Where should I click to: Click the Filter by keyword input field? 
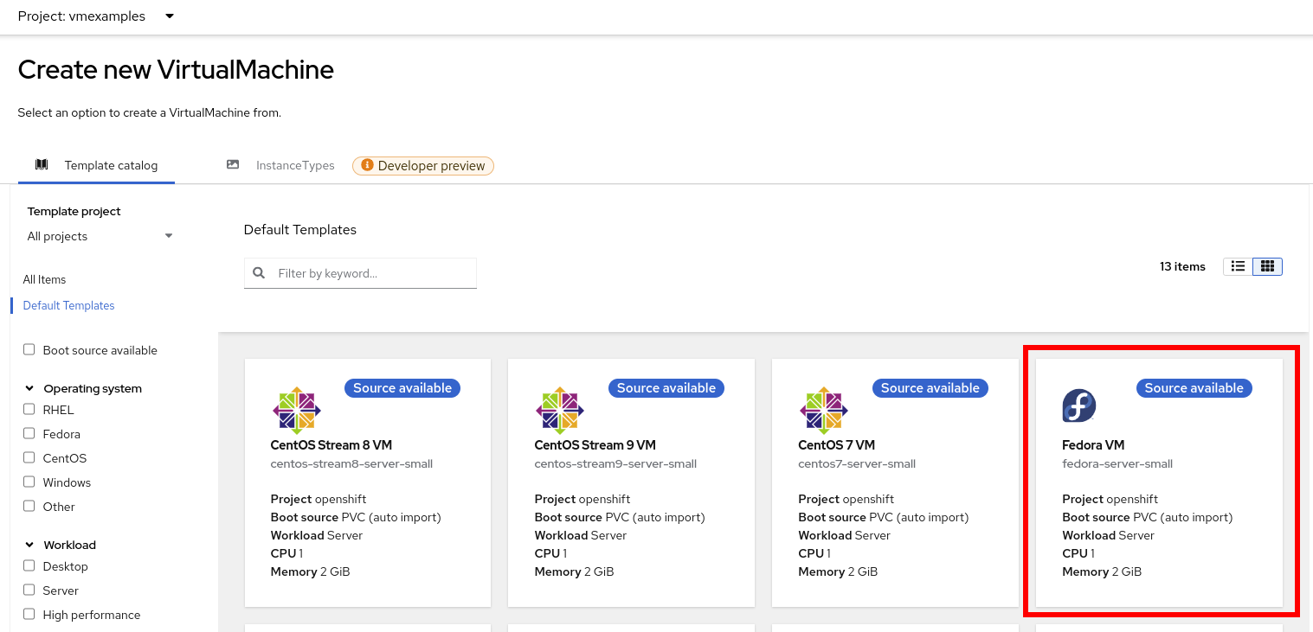[372, 273]
